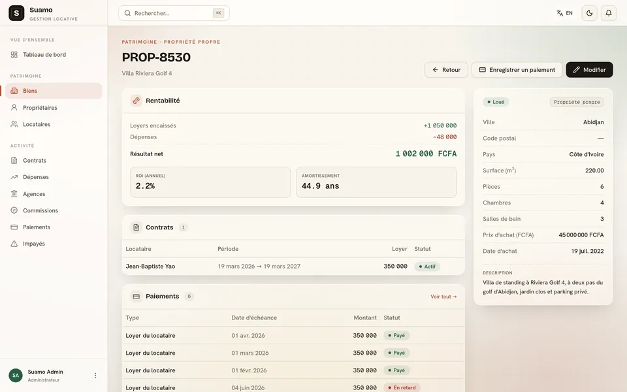
Task: Click the PROP-8530 title
Action: [156, 57]
